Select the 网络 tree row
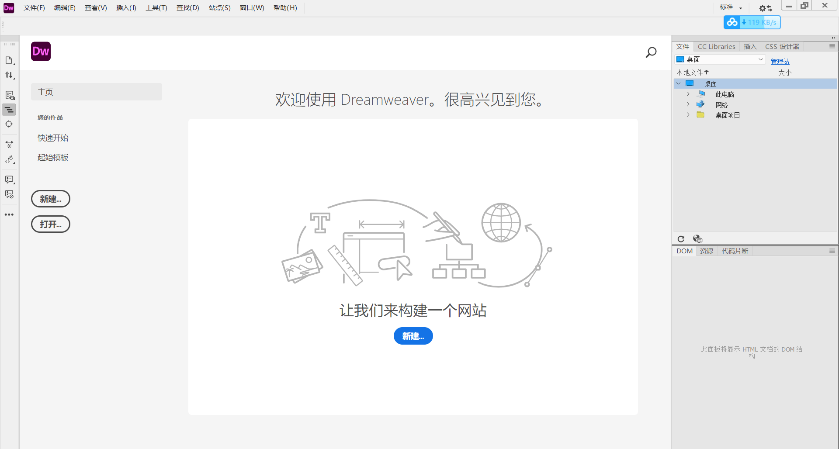Viewport: 839px width, 449px height. click(x=755, y=104)
